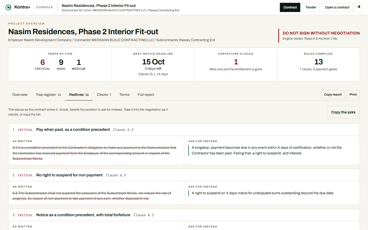This screenshot has height=230, width=368.
Task: Show the Full report tab
Action: point(146,95)
